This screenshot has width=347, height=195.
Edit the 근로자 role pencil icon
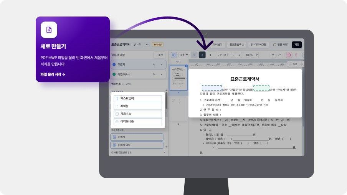pos(154,64)
